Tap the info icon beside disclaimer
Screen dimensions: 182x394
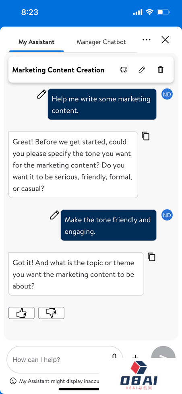click(x=13, y=381)
